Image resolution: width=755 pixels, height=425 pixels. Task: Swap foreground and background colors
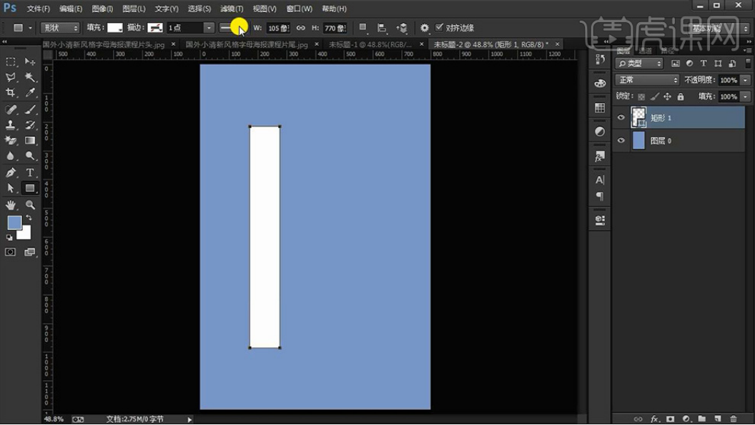tap(29, 218)
